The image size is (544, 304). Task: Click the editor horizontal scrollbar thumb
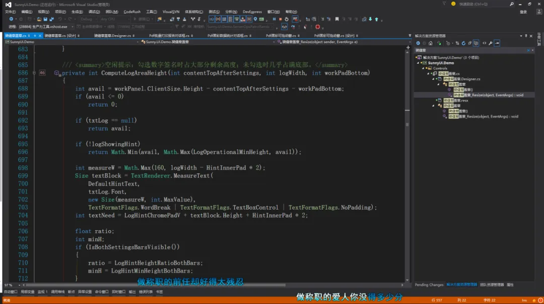155,285
